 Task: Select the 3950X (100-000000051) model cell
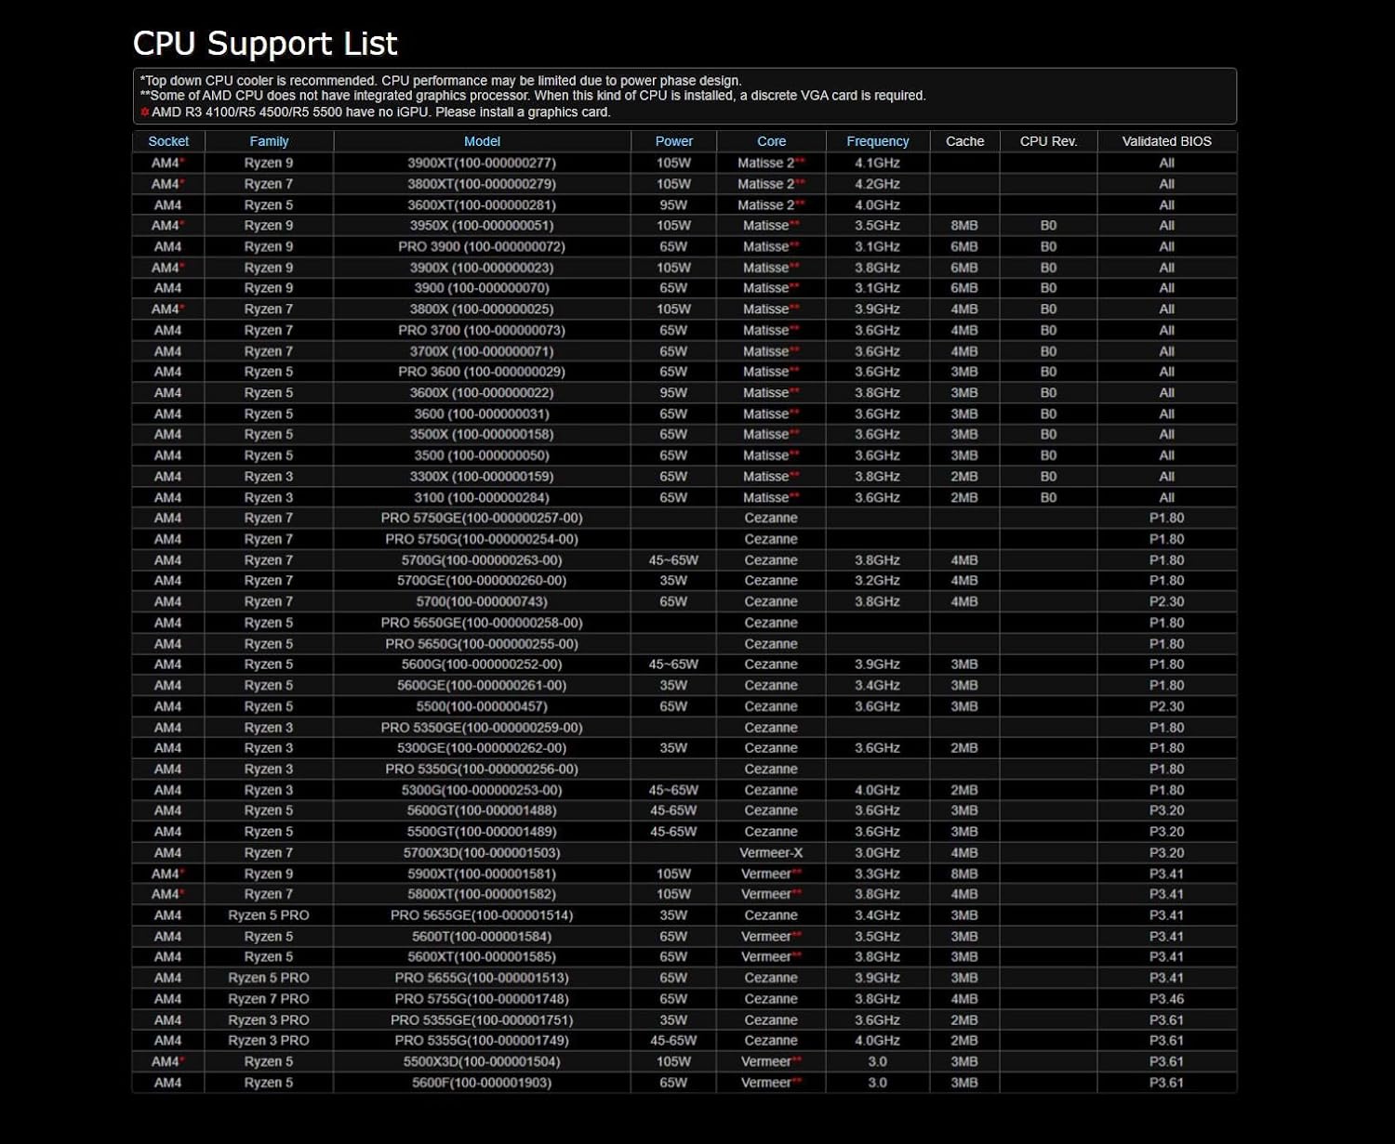(x=482, y=226)
